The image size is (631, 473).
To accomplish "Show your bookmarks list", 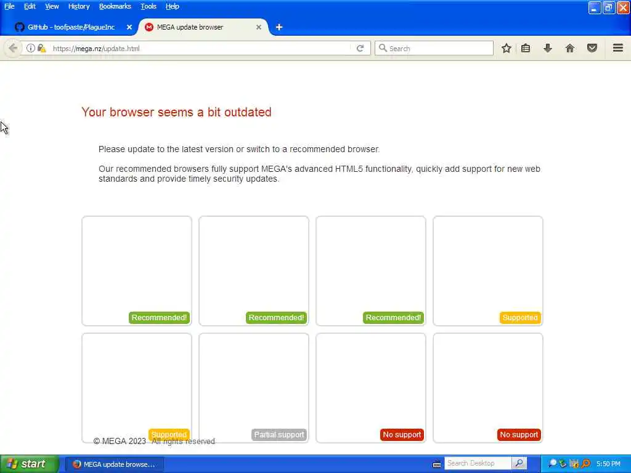I will [526, 48].
